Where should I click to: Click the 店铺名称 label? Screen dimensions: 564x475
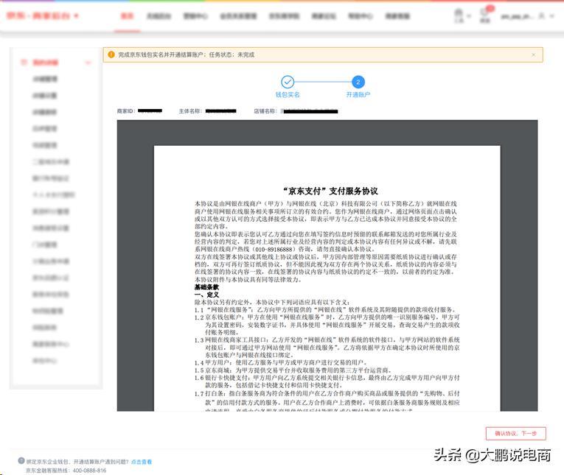[x=265, y=111]
